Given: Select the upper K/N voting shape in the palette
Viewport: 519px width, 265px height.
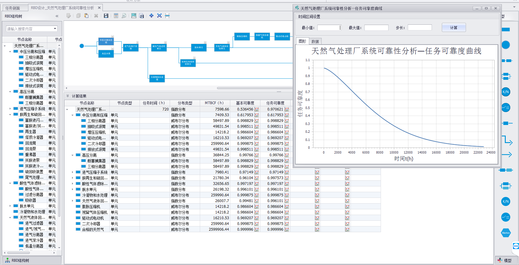Looking at the screenshot, I should [506, 92].
